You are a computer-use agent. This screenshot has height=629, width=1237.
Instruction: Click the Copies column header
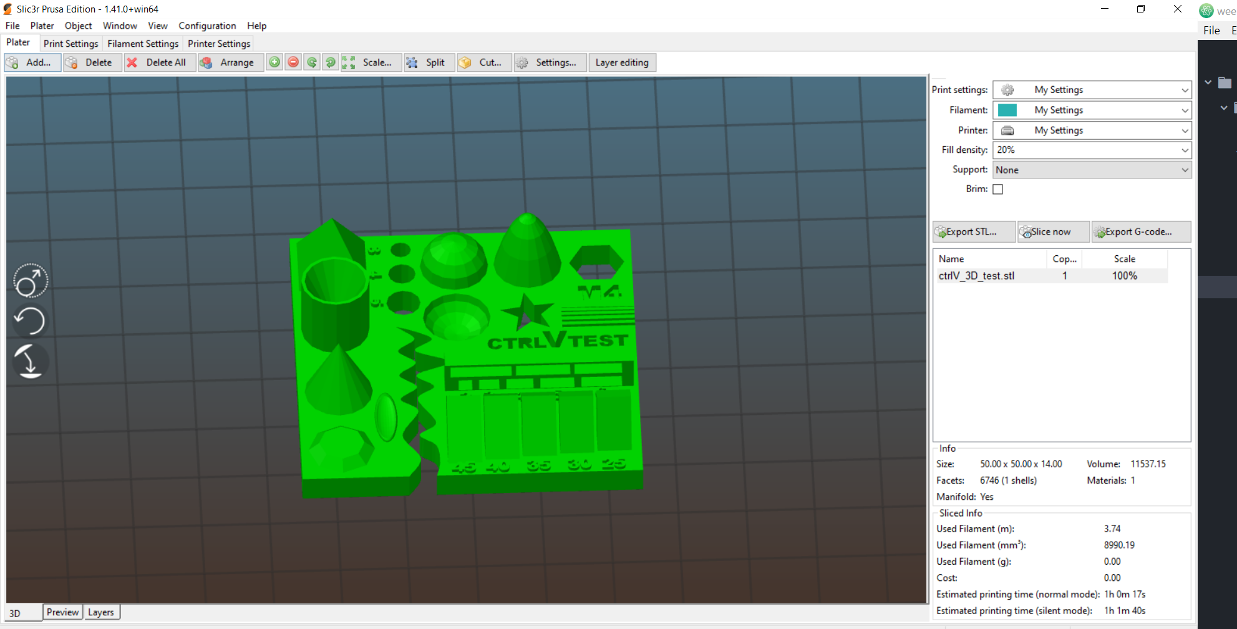(x=1064, y=259)
